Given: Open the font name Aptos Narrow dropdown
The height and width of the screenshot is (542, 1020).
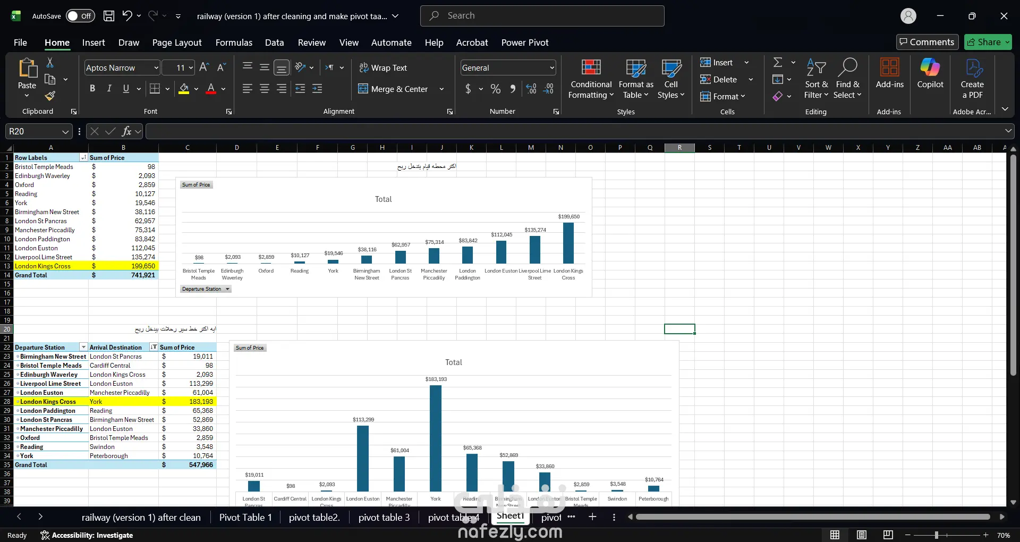Looking at the screenshot, I should (156, 68).
